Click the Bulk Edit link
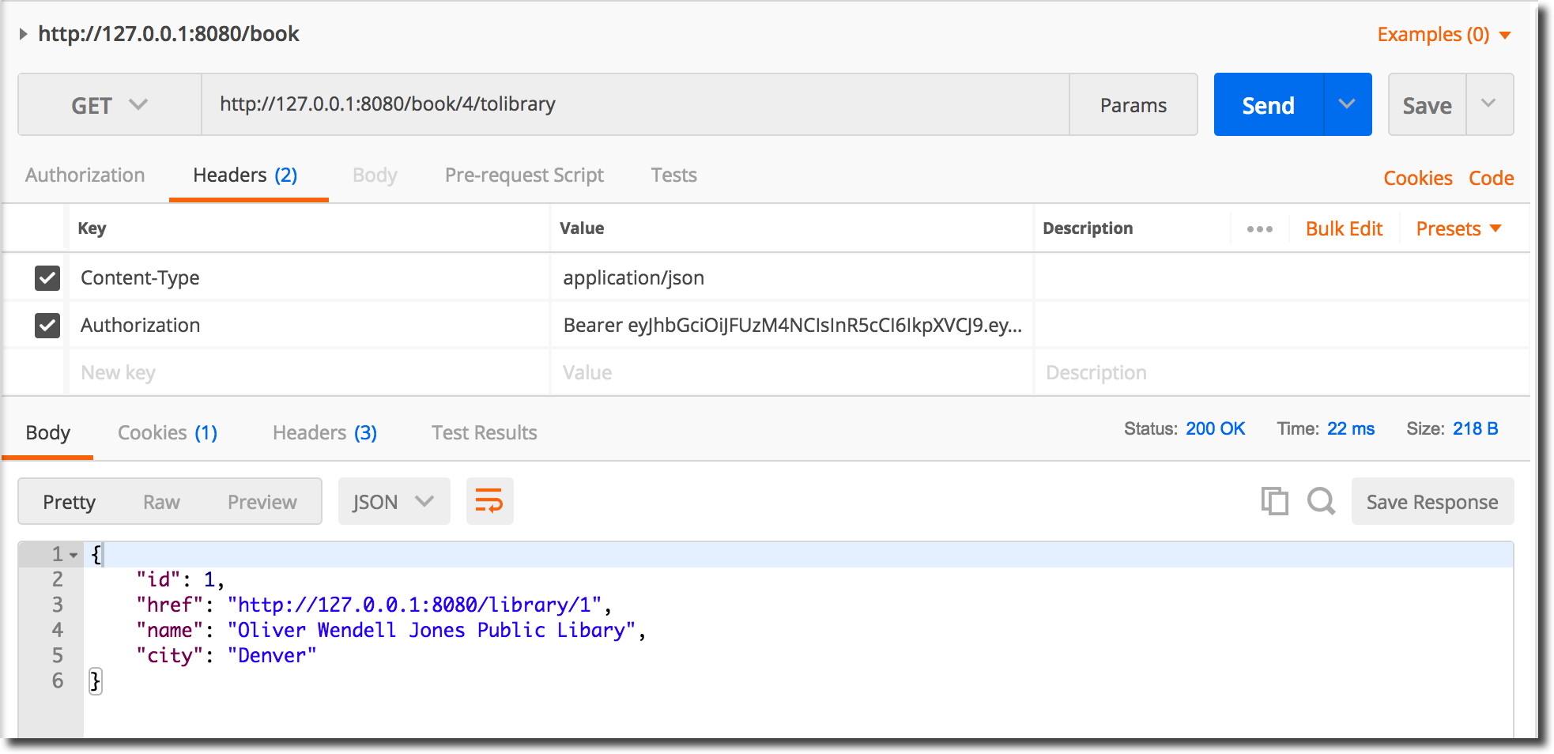The width and height of the screenshot is (1554, 754). [1344, 228]
